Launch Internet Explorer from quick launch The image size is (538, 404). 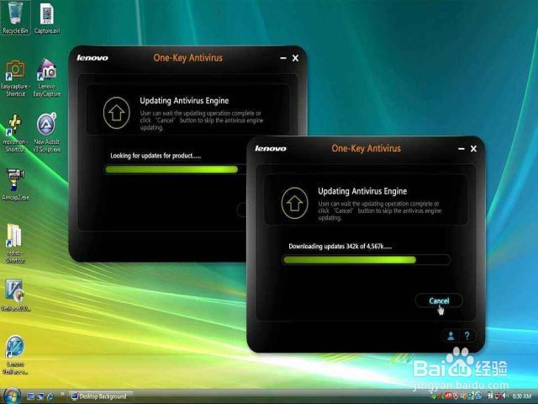[50, 396]
